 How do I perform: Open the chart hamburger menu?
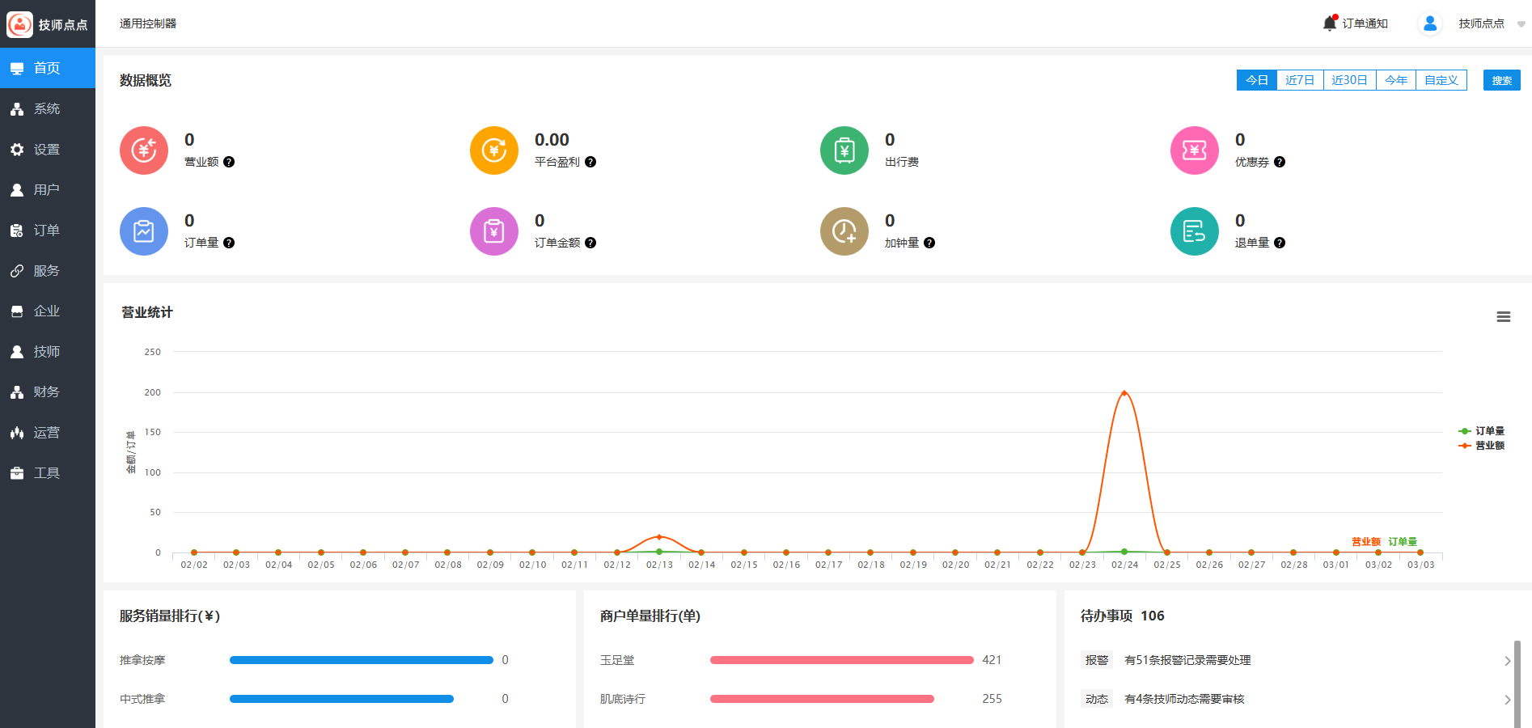pos(1504,317)
